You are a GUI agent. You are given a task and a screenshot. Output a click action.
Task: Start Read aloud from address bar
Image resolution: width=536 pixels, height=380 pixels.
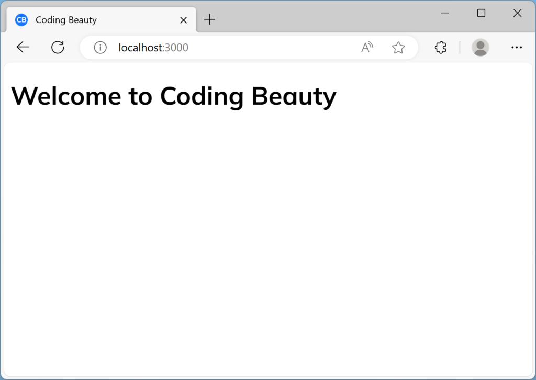pos(367,48)
